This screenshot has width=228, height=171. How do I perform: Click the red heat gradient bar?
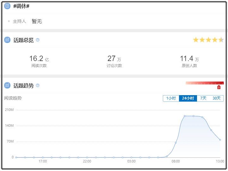click(x=204, y=83)
